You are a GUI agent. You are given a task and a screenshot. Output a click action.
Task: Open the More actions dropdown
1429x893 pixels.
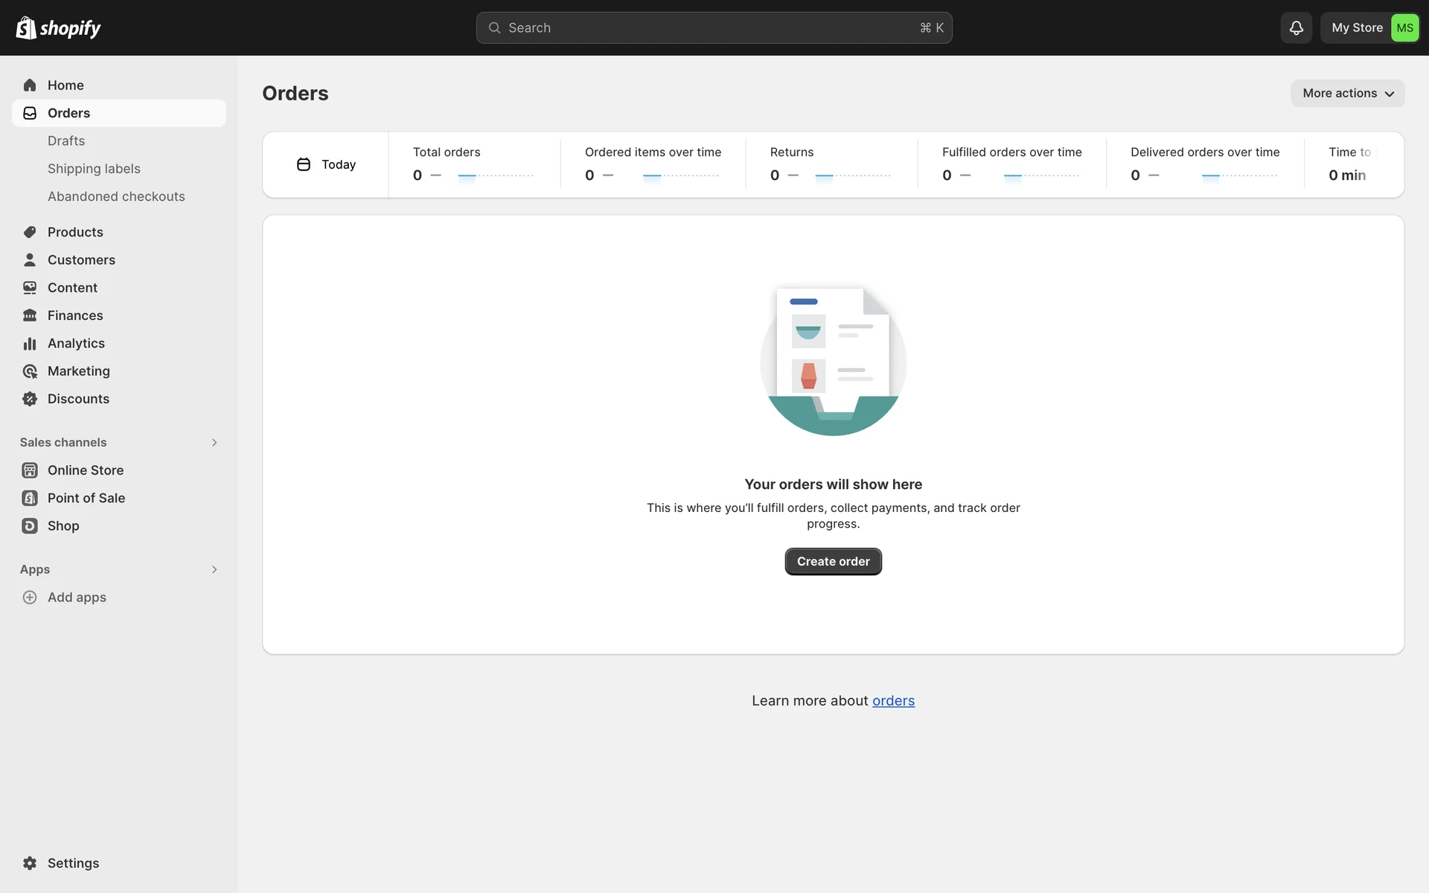[x=1347, y=93]
